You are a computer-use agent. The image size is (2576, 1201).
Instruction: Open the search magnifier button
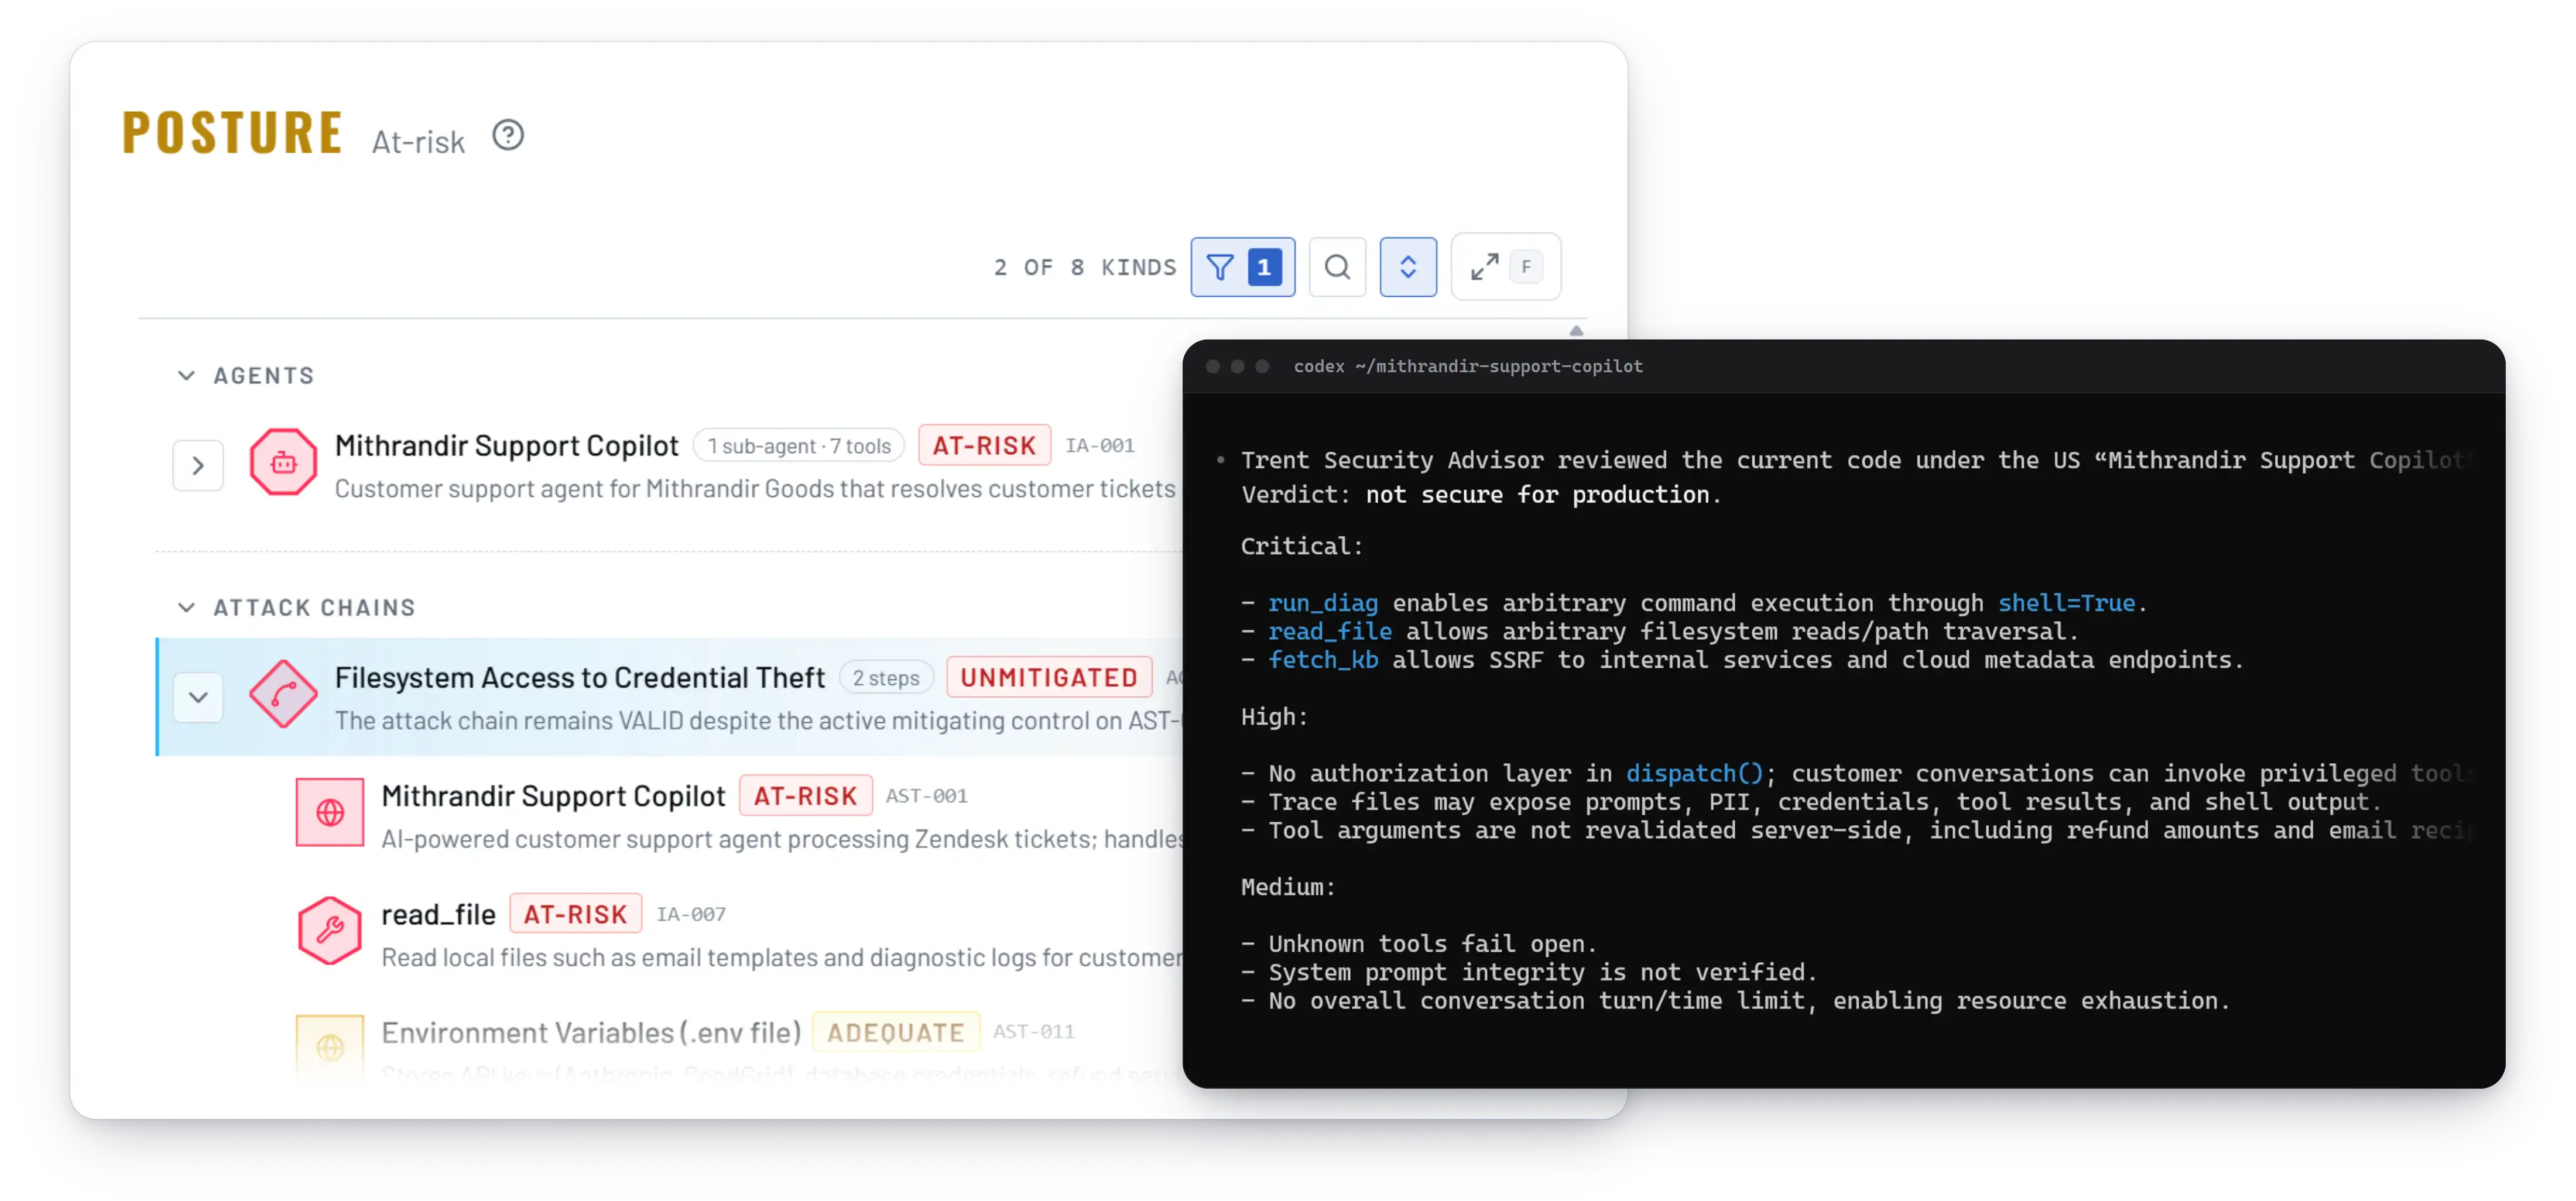tap(1337, 267)
